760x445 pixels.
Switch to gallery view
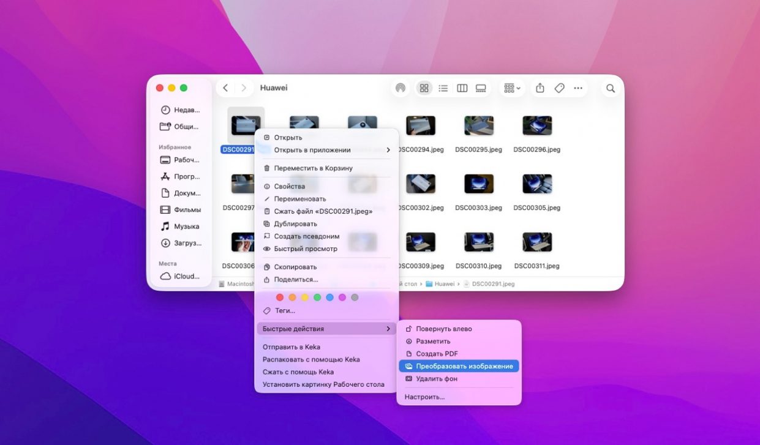(481, 88)
